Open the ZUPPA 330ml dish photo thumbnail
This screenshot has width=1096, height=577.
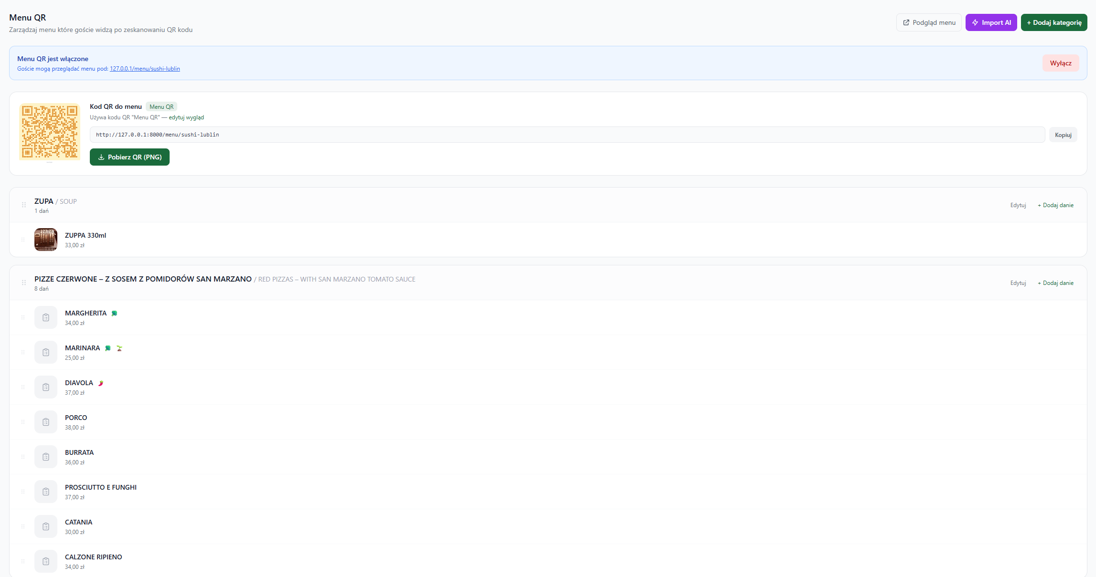[x=46, y=240]
